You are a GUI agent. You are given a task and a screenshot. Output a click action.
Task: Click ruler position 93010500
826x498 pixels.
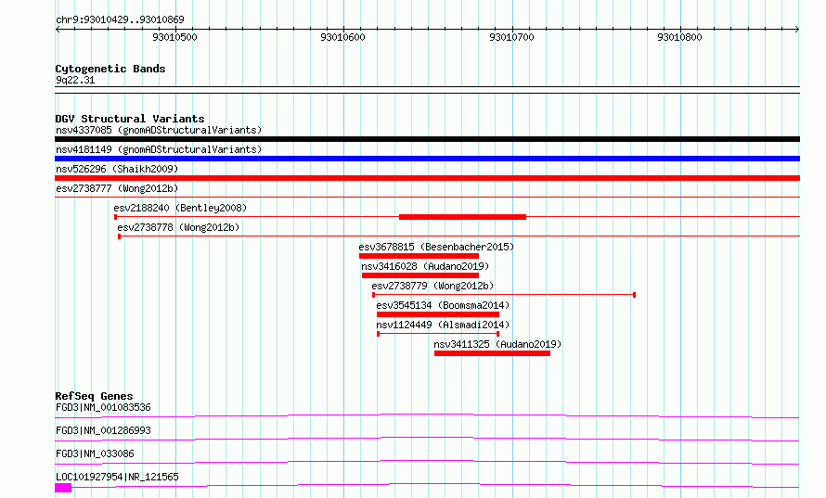(x=174, y=37)
